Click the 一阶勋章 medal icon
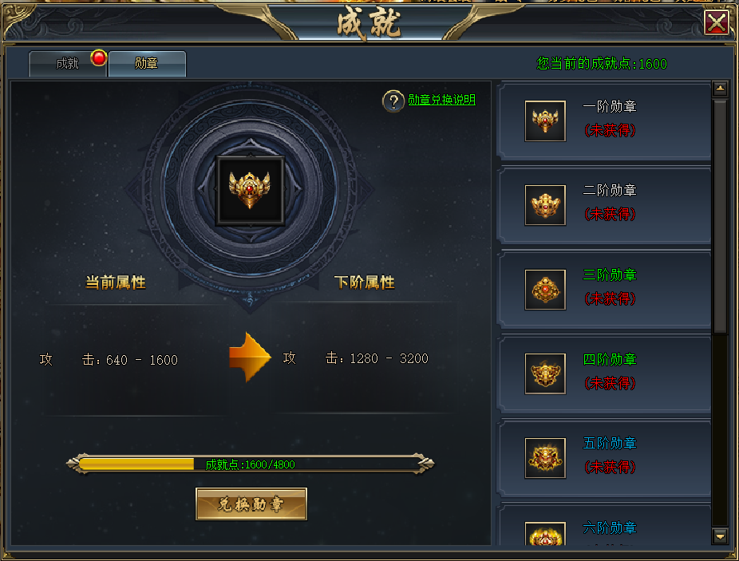The width and height of the screenshot is (739, 561). click(545, 120)
